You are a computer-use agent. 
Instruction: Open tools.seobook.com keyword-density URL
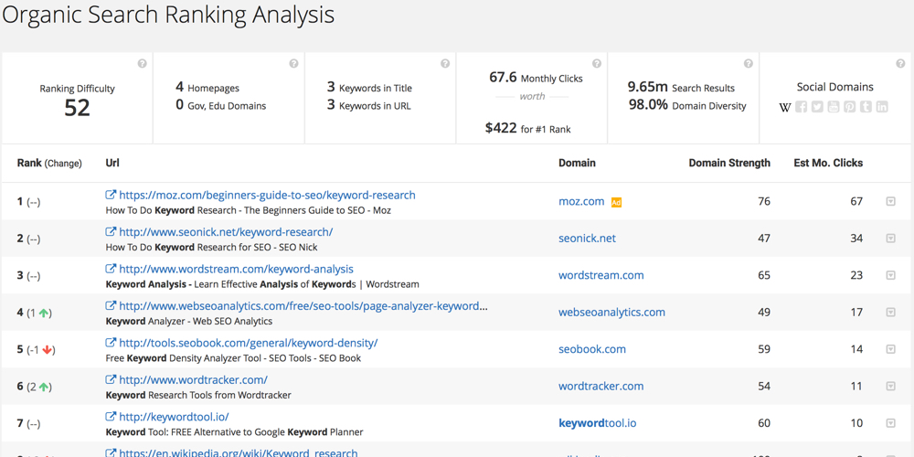tap(249, 343)
